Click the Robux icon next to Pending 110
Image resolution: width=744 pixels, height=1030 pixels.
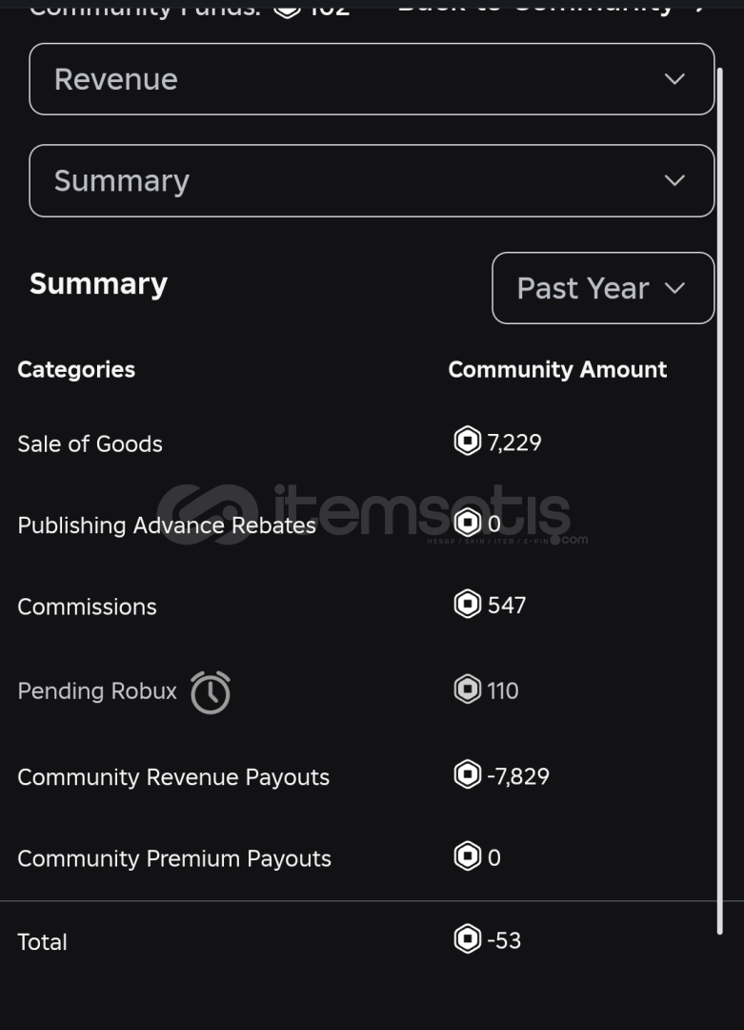click(468, 690)
